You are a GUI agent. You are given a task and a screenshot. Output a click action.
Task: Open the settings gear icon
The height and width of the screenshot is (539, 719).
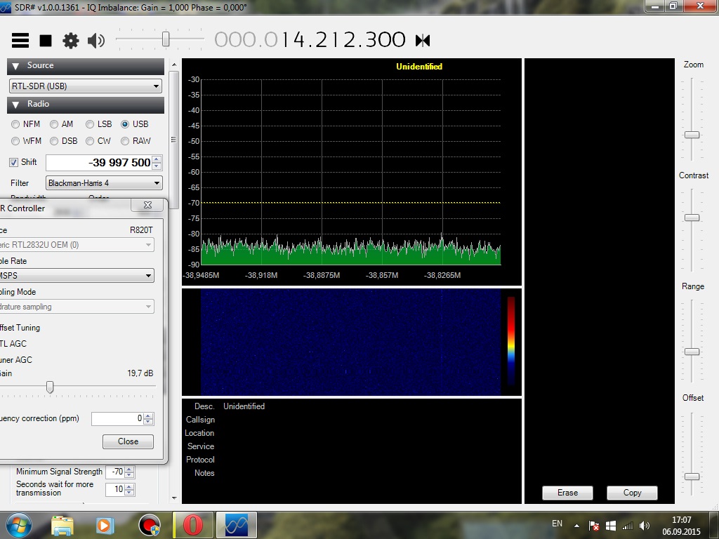coord(71,41)
